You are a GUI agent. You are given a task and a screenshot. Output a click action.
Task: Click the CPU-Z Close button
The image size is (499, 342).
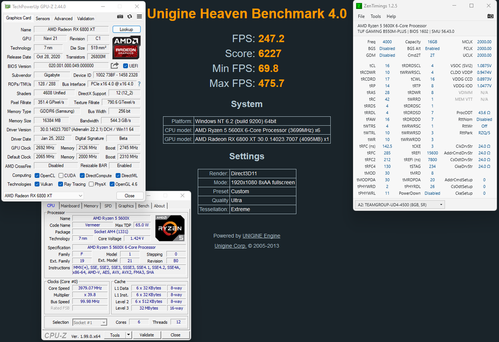[x=175, y=335]
